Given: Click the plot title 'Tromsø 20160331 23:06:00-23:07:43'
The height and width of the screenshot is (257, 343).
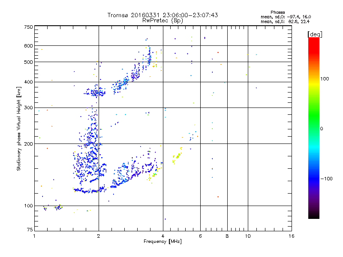Looking at the screenshot, I should pos(162,15).
